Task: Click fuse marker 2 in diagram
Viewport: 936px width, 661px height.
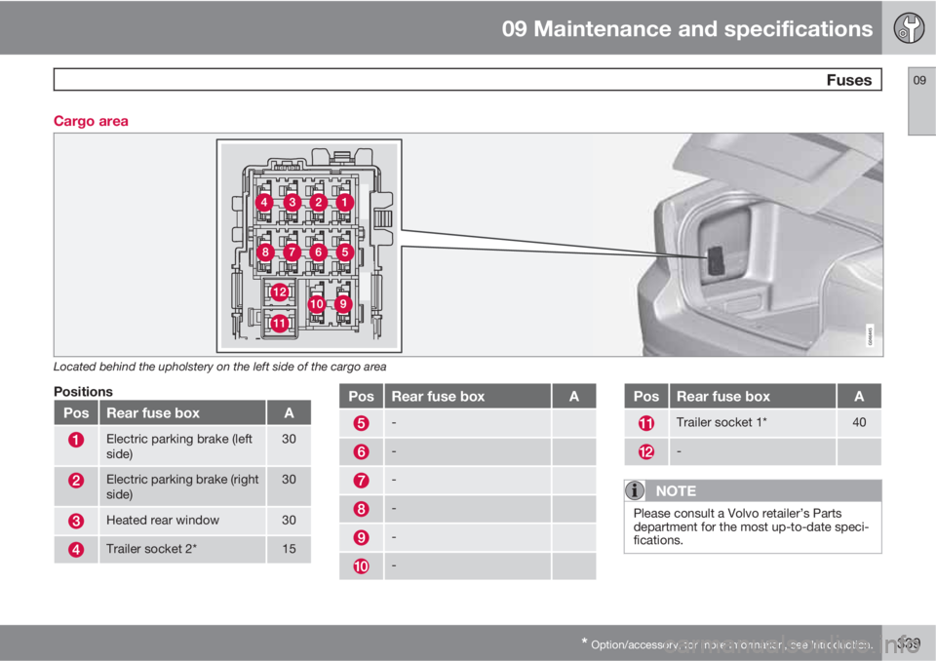Action: (x=318, y=203)
